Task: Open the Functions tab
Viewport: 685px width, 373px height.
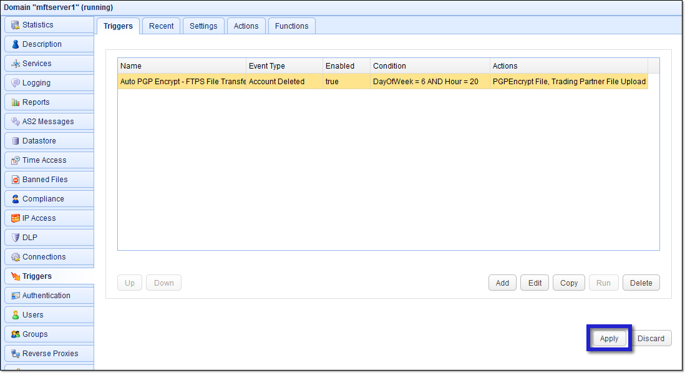Action: [291, 26]
